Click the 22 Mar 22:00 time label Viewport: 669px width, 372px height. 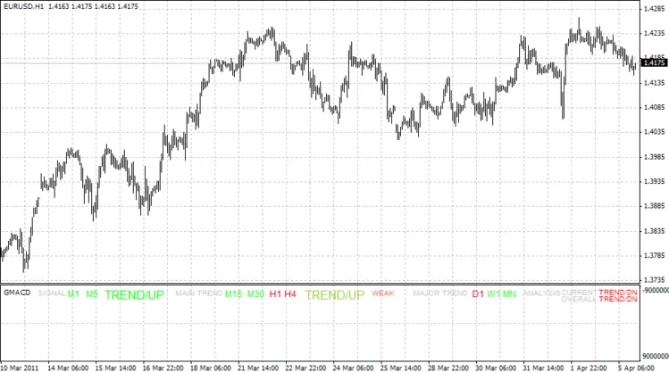(x=305, y=368)
